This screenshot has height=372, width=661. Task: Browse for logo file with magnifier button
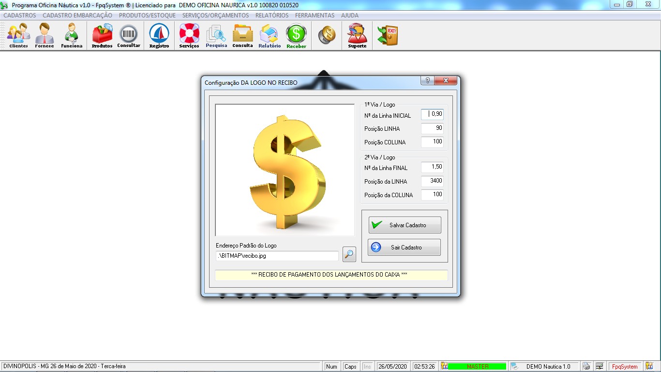coord(349,254)
